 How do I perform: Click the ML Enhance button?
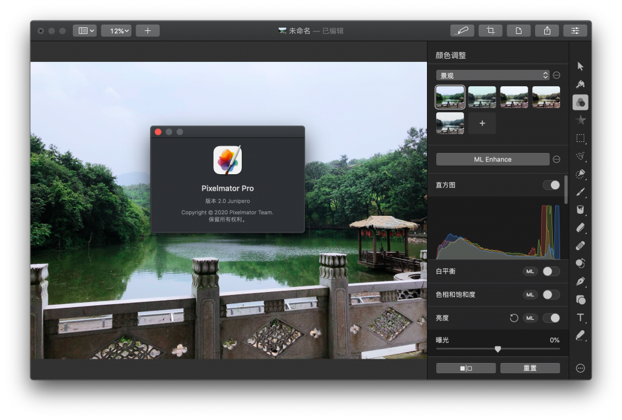coord(492,159)
